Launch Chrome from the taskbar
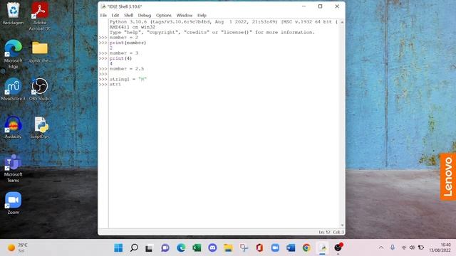Screen dimensions: 456x256 point(306,248)
